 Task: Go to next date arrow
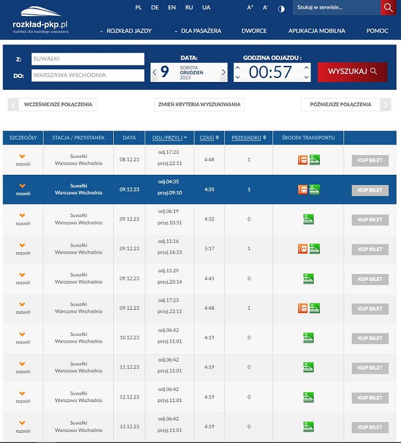coord(224,72)
